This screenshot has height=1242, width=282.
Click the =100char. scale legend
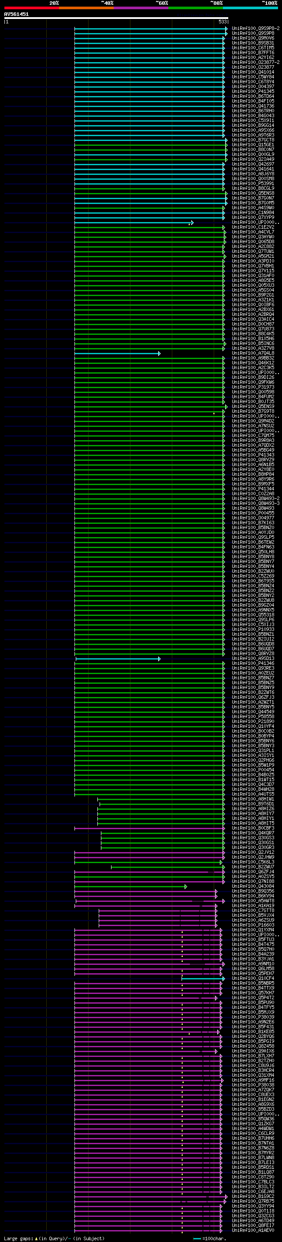coord(210,1238)
